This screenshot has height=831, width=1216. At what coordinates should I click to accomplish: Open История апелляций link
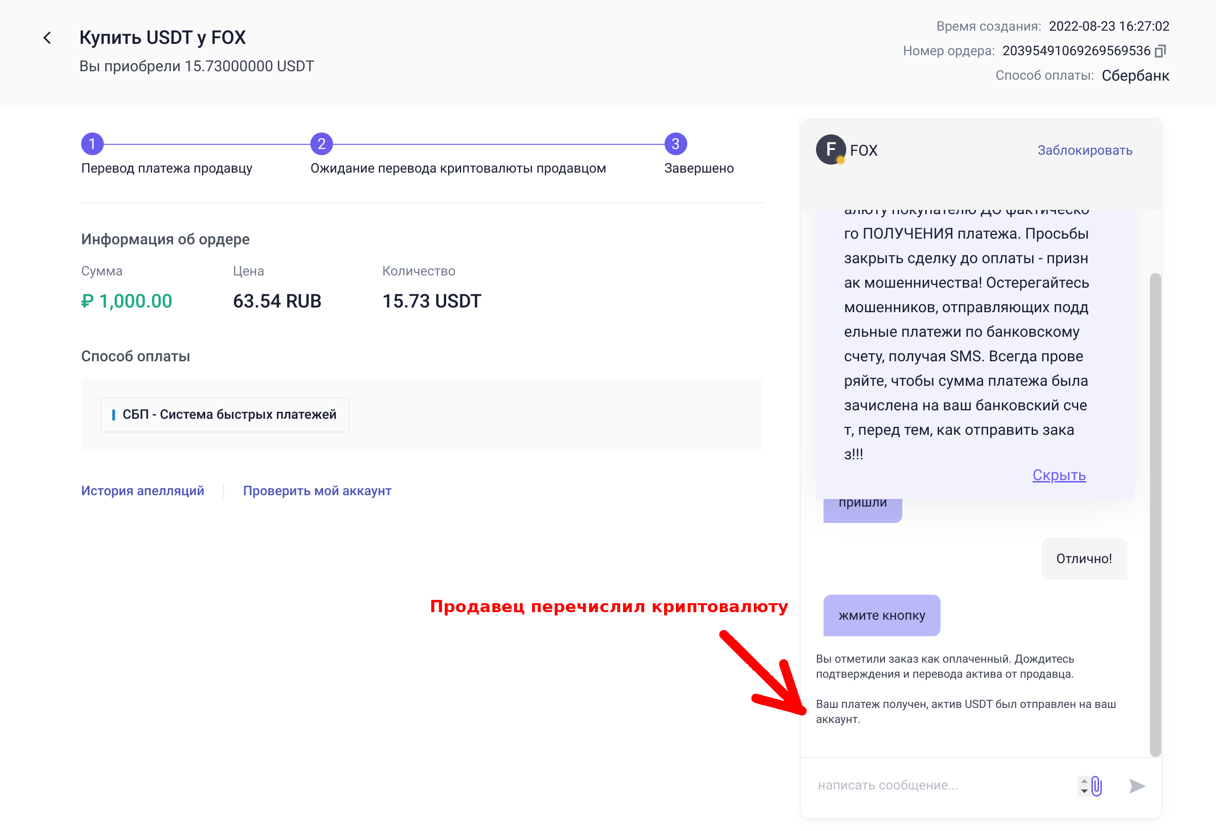click(x=142, y=491)
